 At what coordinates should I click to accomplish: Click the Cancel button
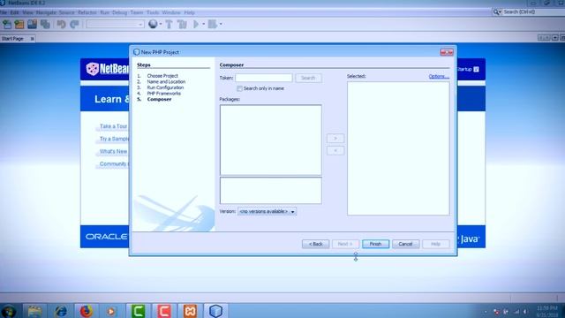405,244
